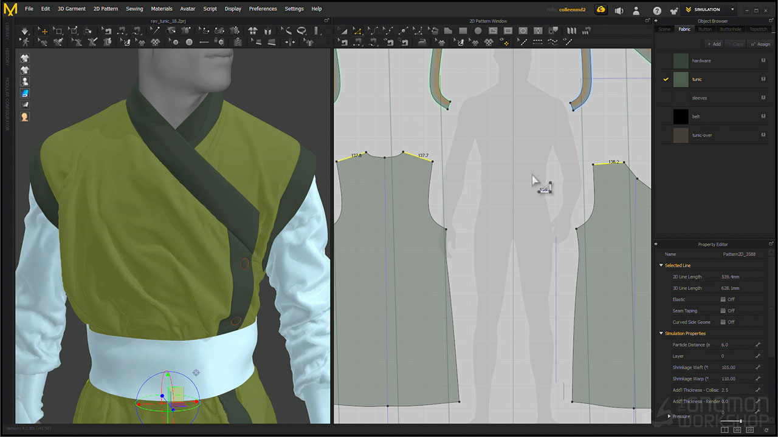Enable the Seam Taping checkbox
The image size is (778, 437).
723,311
